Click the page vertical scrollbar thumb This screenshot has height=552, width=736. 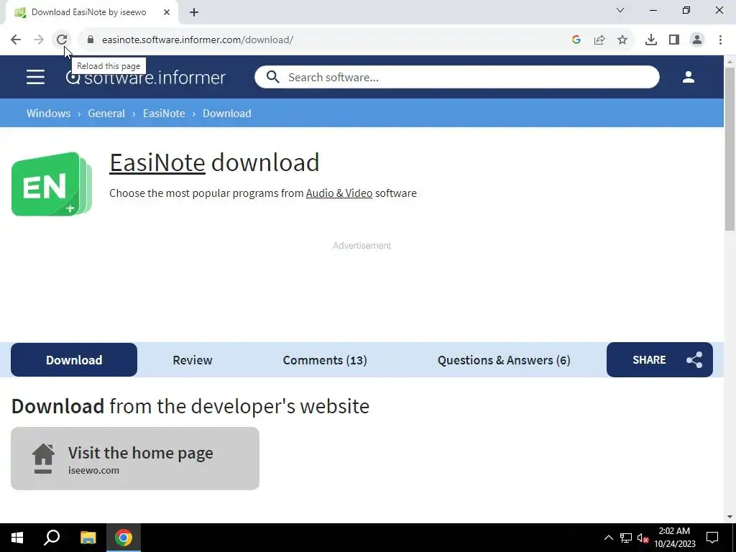point(730,149)
